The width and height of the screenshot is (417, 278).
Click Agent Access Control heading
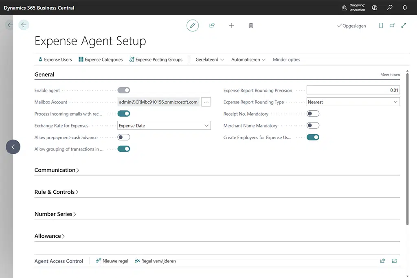[x=59, y=261]
